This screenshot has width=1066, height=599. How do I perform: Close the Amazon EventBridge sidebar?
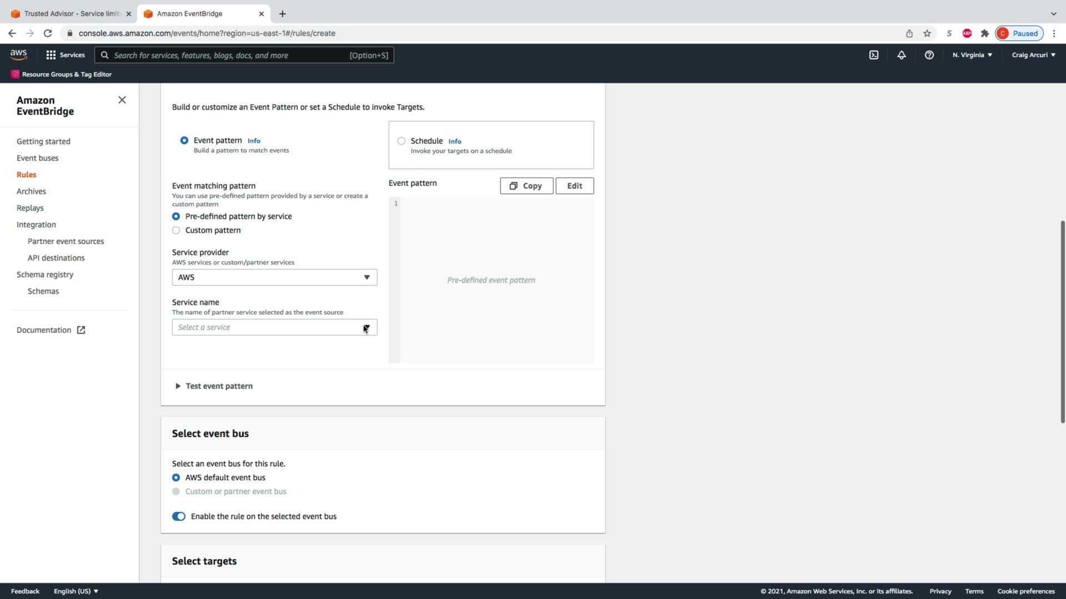click(x=122, y=100)
